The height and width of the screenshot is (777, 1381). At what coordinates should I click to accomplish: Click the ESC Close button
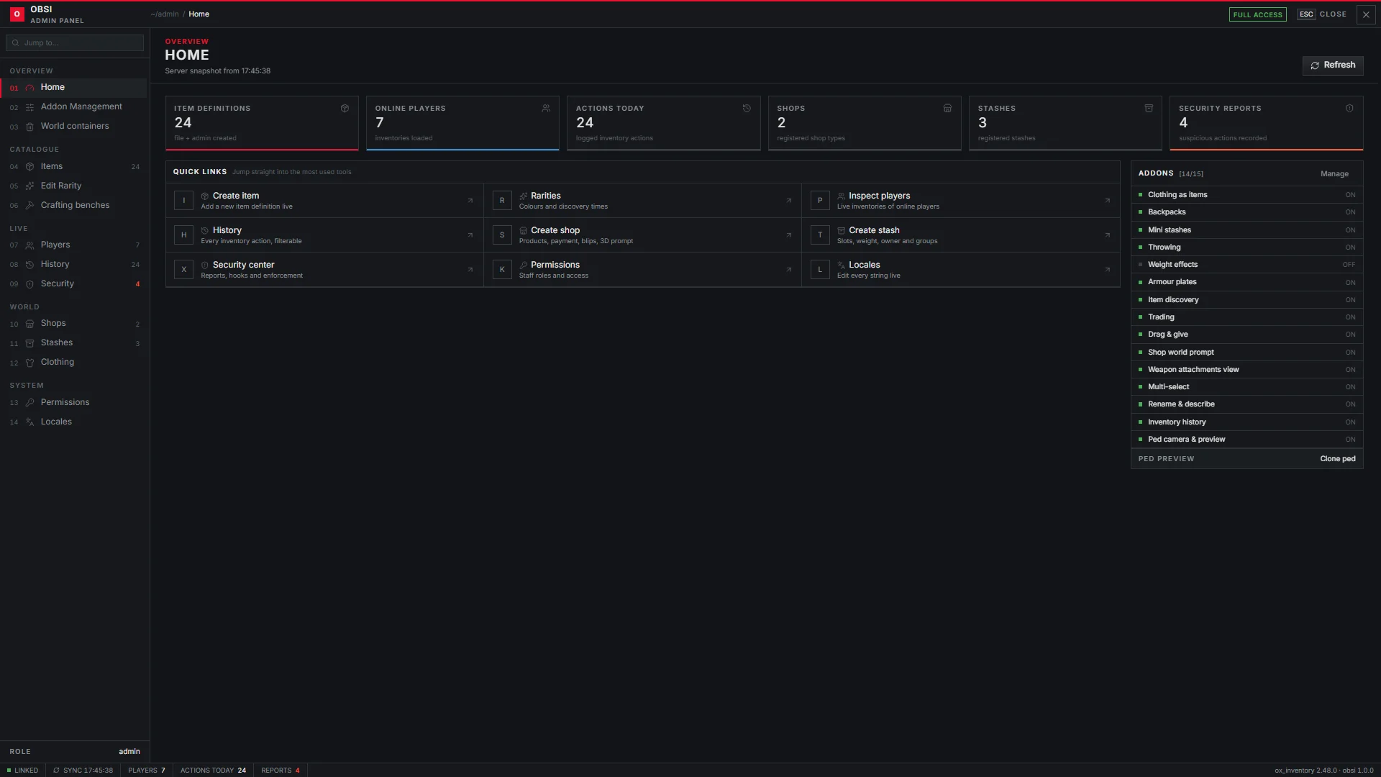point(1322,14)
